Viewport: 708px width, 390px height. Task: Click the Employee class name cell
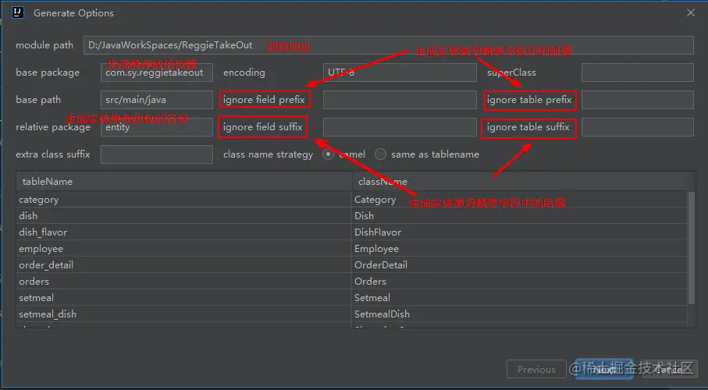(520, 249)
